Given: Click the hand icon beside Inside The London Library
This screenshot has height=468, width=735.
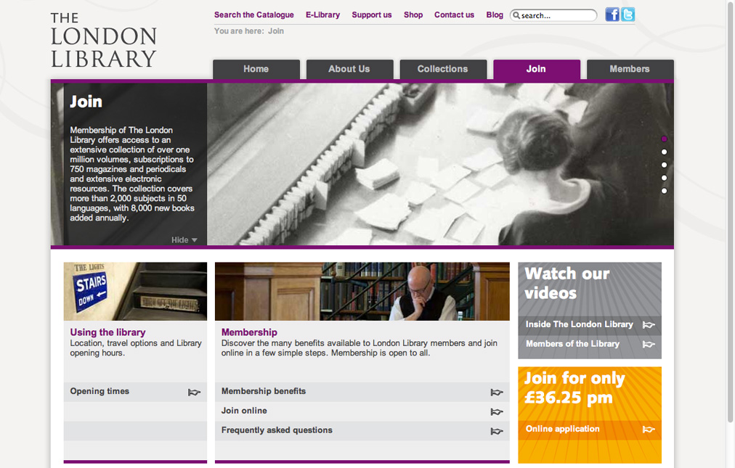Looking at the screenshot, I should click(x=649, y=324).
